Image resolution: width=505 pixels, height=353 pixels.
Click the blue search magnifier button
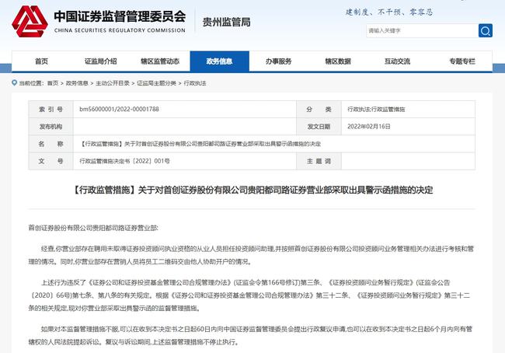click(x=486, y=30)
